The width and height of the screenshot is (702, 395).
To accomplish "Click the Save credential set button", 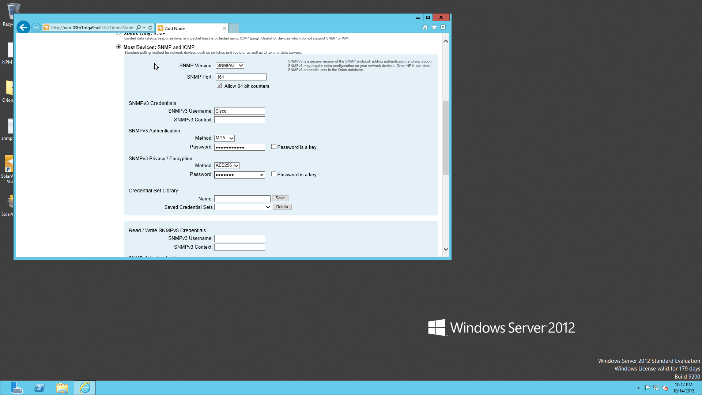I will (x=280, y=198).
